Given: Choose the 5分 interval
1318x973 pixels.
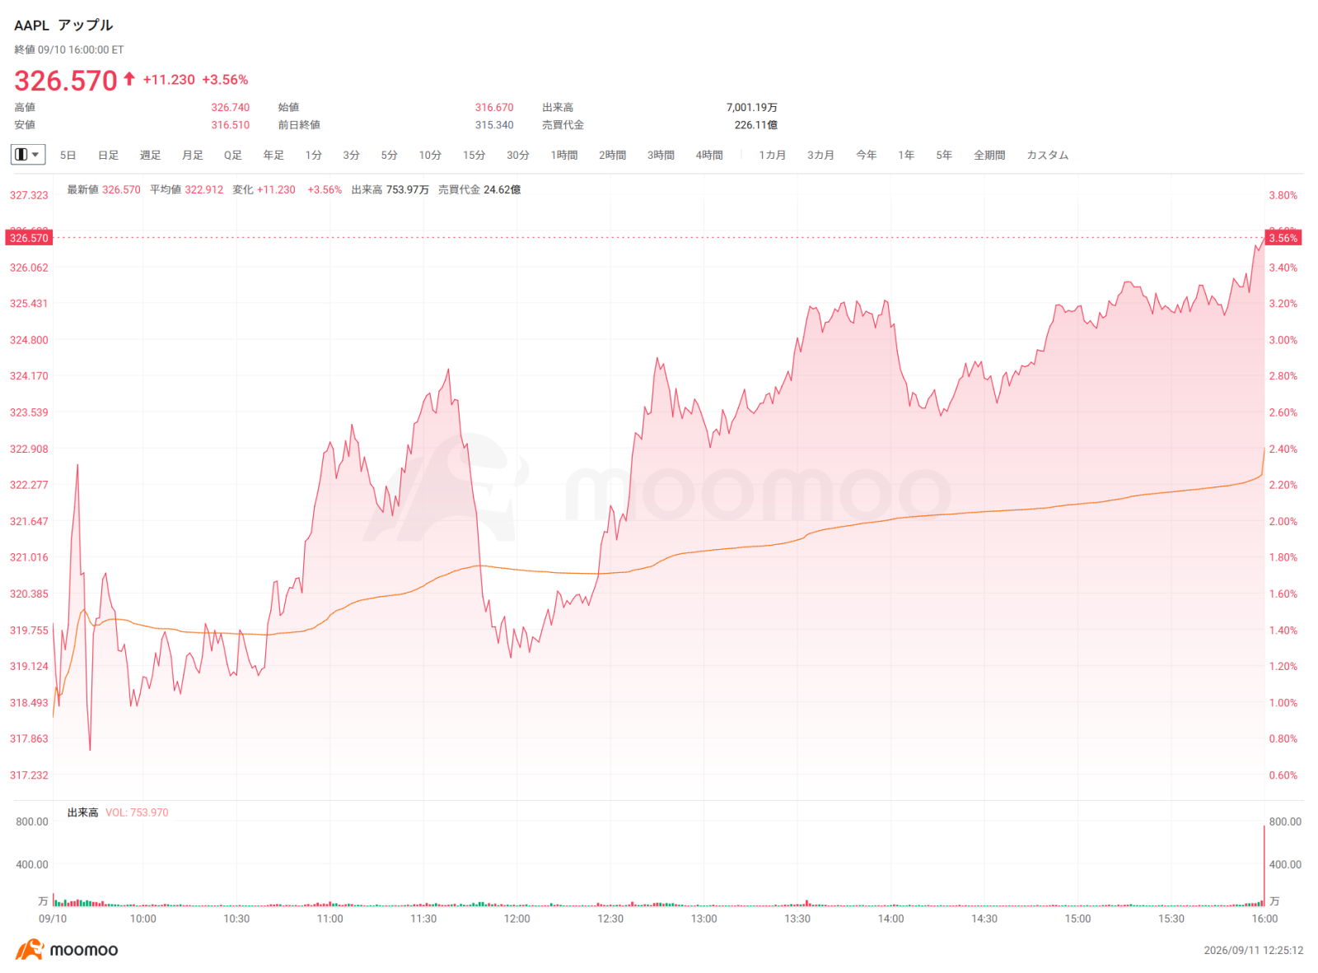Looking at the screenshot, I should pyautogui.click(x=390, y=155).
